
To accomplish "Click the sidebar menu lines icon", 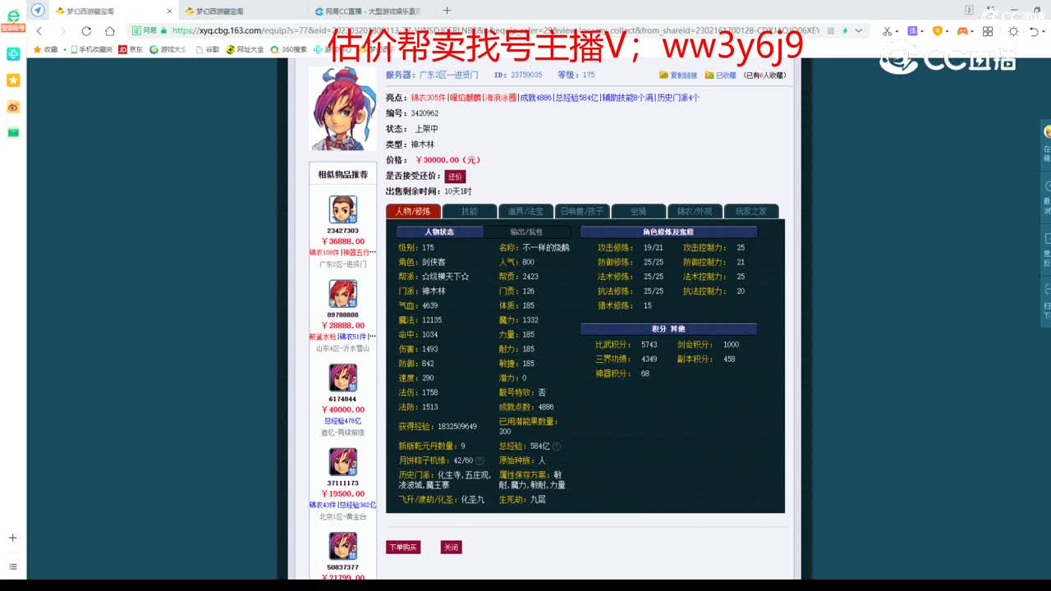I will [x=13, y=566].
